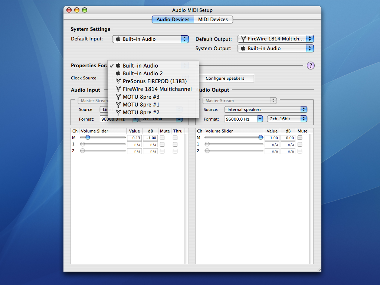Open the input Master Stream dropdown
The image size is (380, 285).
(93, 100)
